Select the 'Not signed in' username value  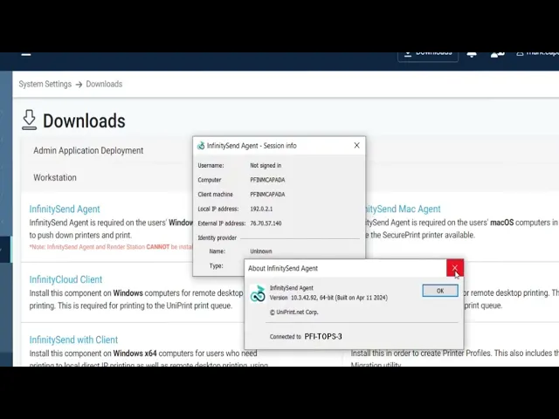[266, 165]
